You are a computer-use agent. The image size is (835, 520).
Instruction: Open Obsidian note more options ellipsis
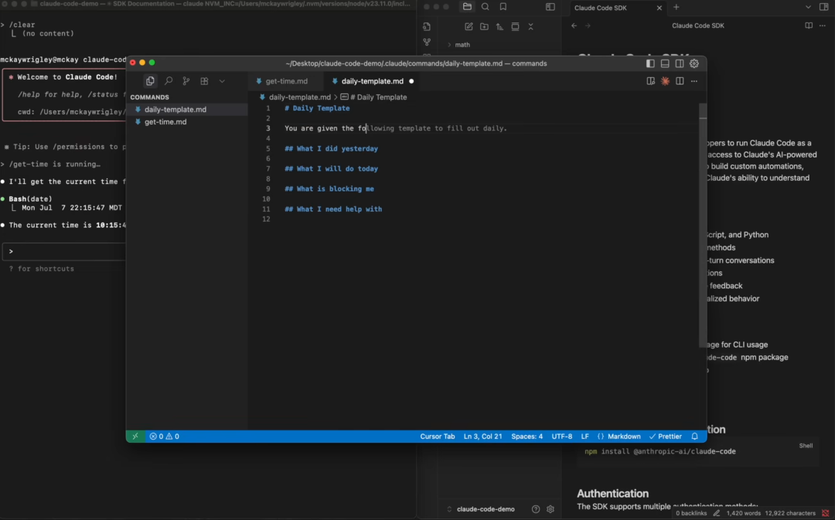pos(823,25)
